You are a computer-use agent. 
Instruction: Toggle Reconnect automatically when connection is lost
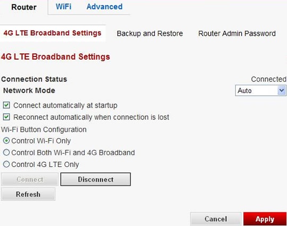click(x=6, y=117)
